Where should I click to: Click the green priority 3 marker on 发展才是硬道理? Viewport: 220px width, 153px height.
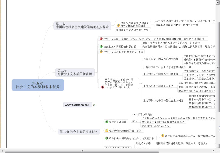point(107,122)
